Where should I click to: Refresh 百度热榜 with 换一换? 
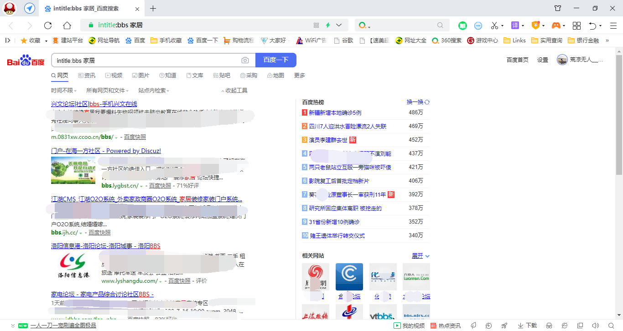[415, 102]
